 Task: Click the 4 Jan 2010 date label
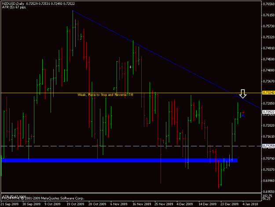(250, 204)
